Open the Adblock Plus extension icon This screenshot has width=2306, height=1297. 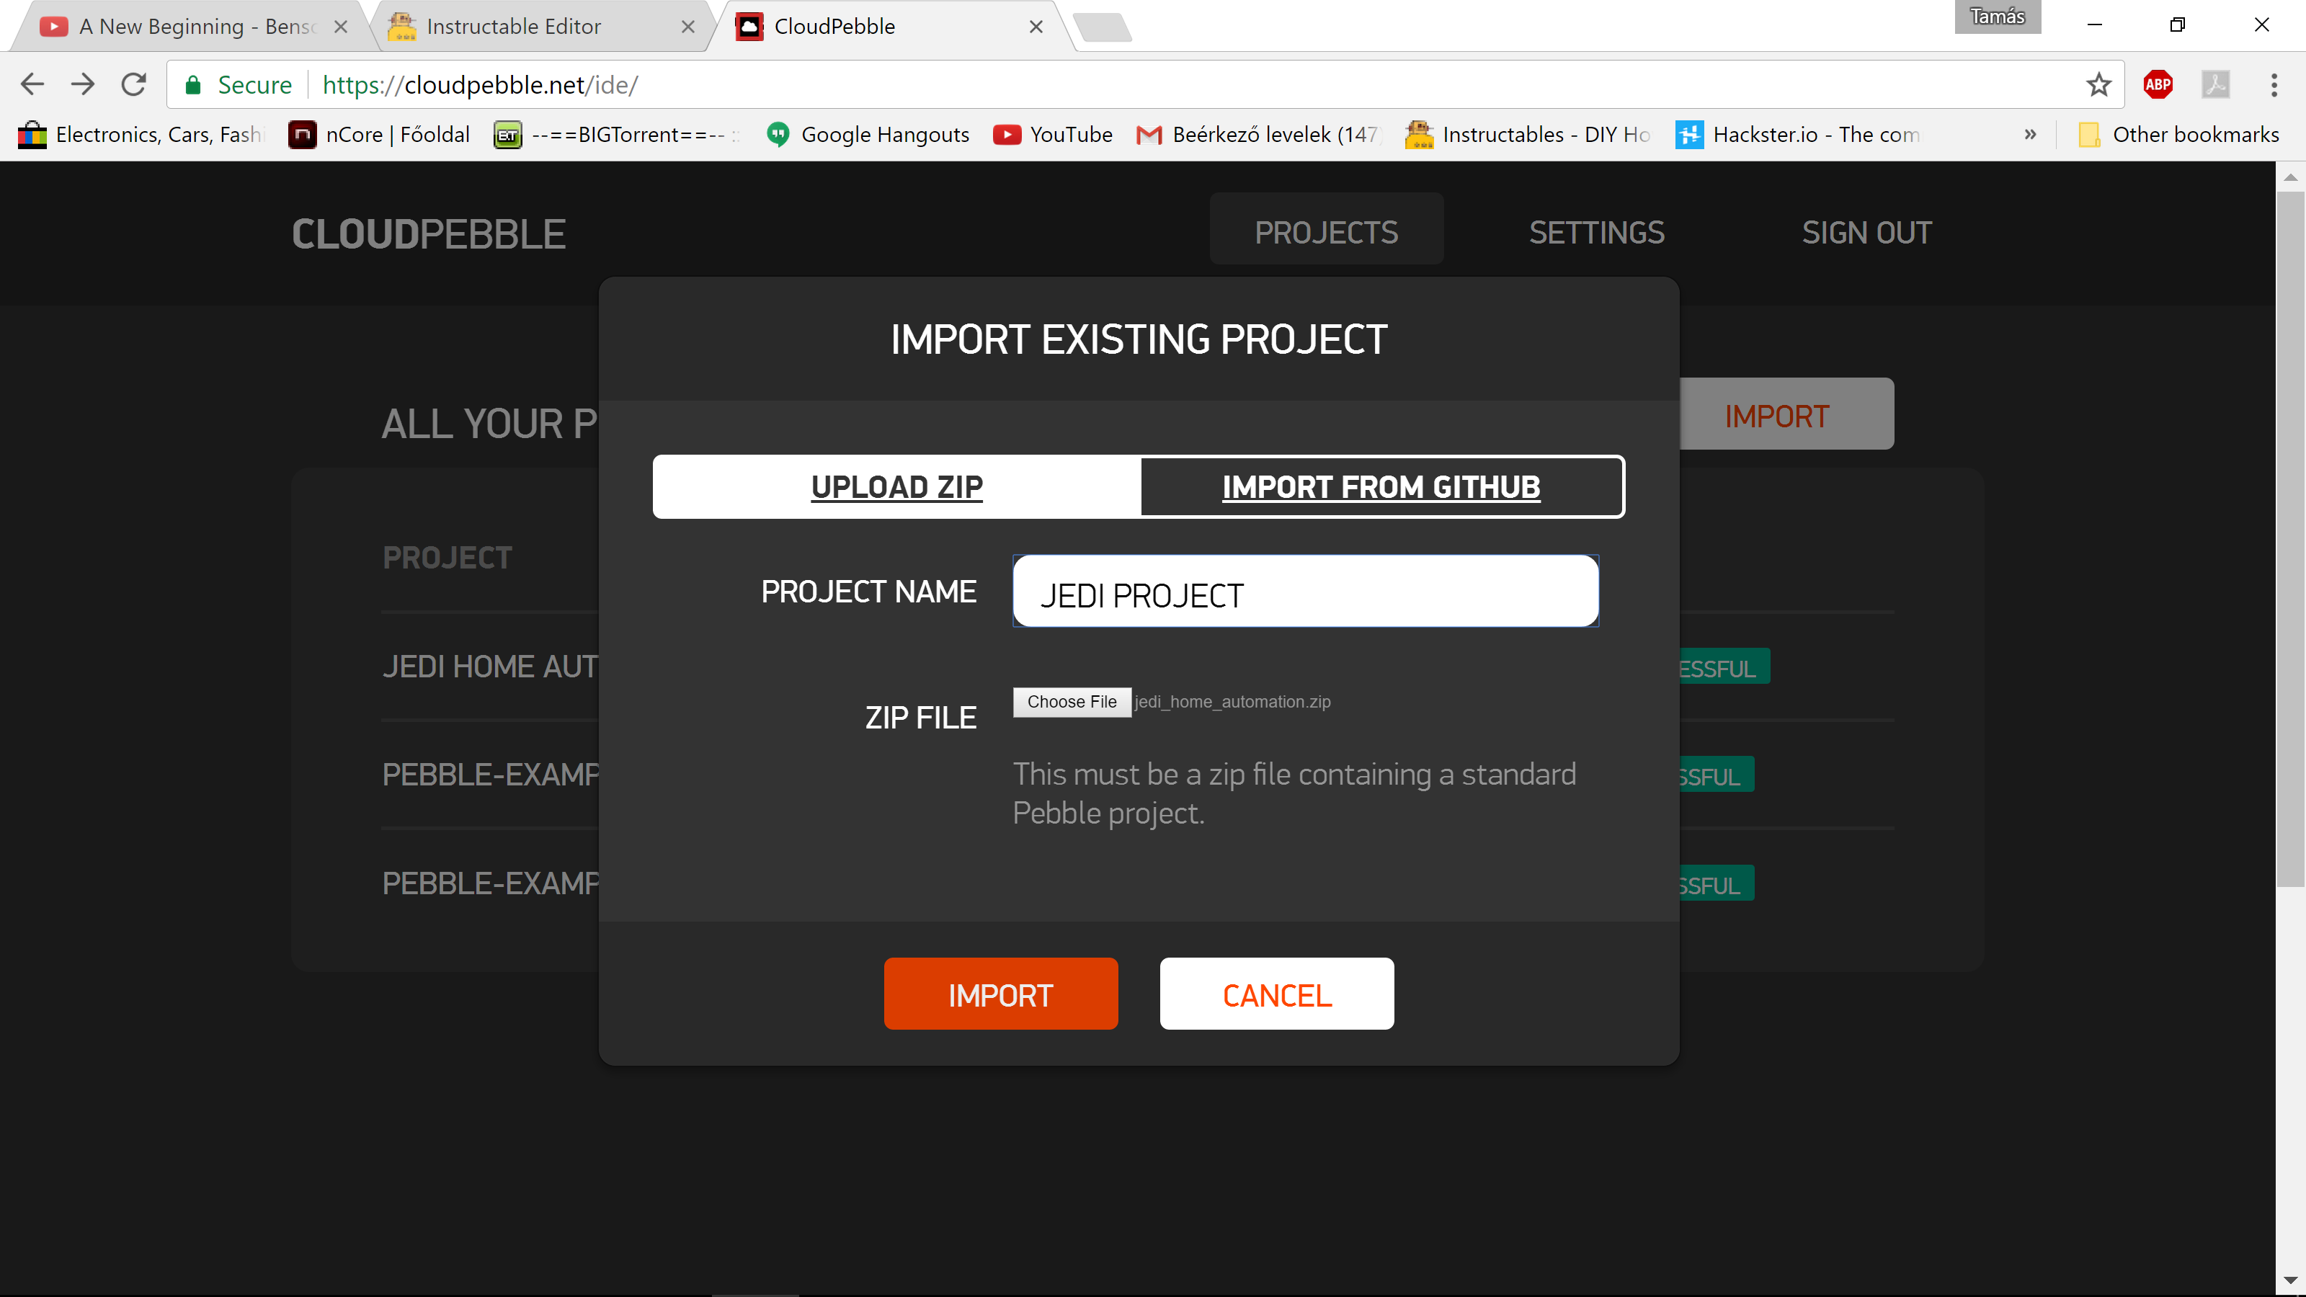click(x=2158, y=85)
